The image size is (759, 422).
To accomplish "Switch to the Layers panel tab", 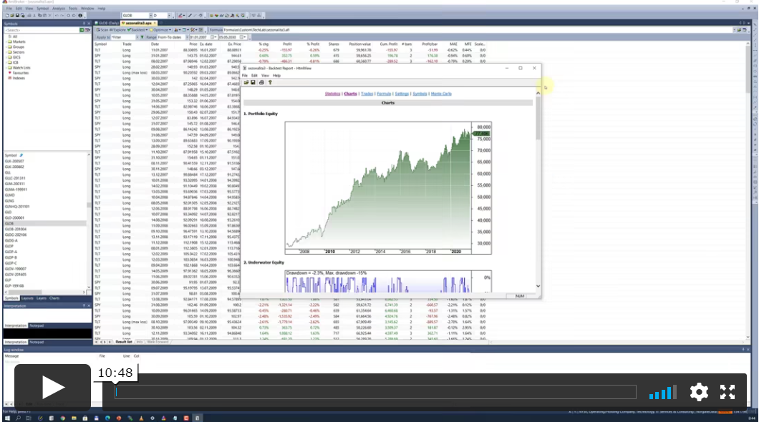I will tap(41, 298).
